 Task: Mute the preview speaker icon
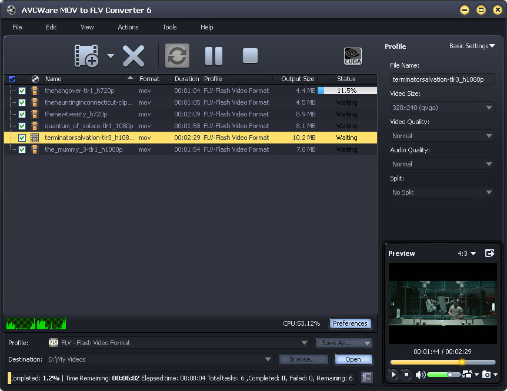420,375
